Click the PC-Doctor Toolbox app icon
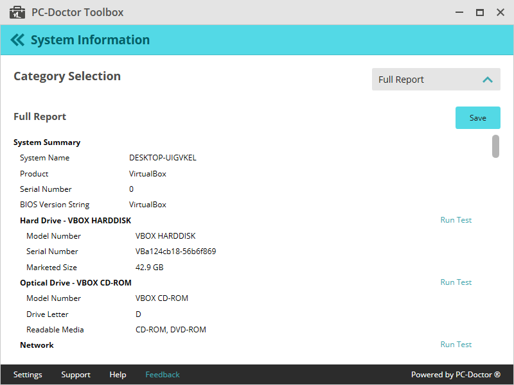The width and height of the screenshot is (514, 385). (x=17, y=12)
